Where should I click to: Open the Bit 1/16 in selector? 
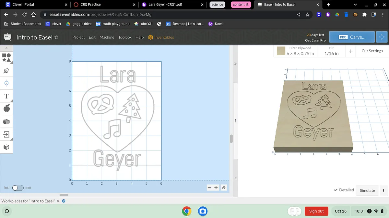tap(331, 51)
